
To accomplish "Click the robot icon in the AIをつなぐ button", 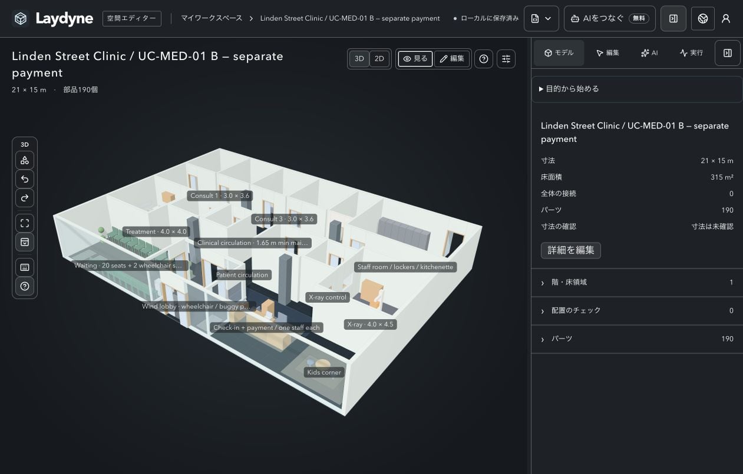I will [575, 19].
